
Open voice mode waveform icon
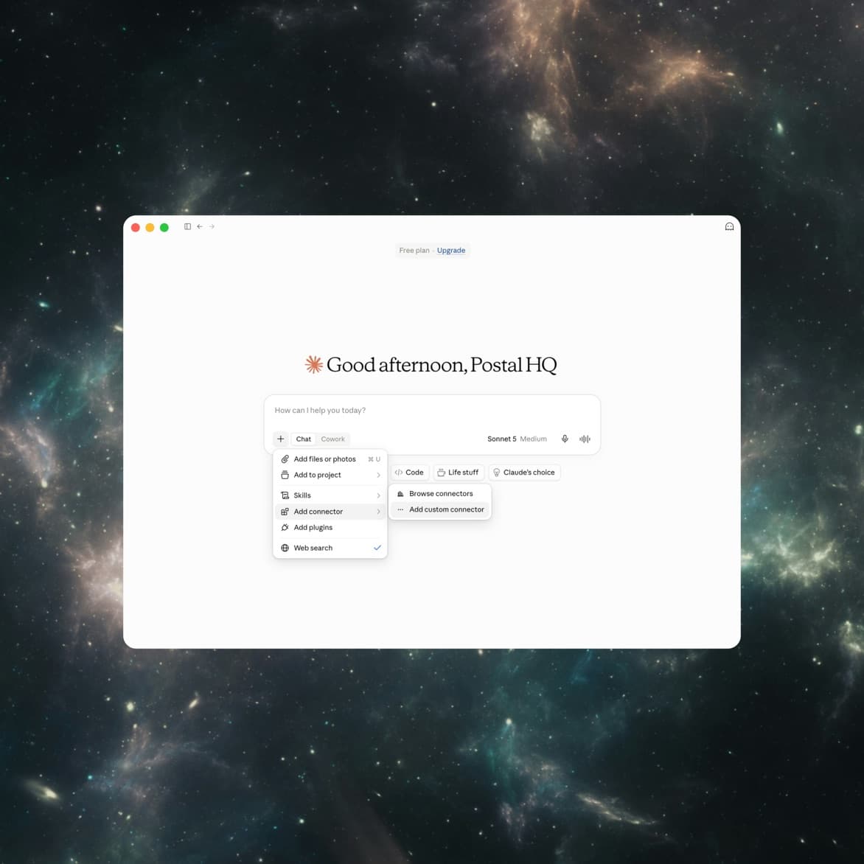pyautogui.click(x=585, y=439)
